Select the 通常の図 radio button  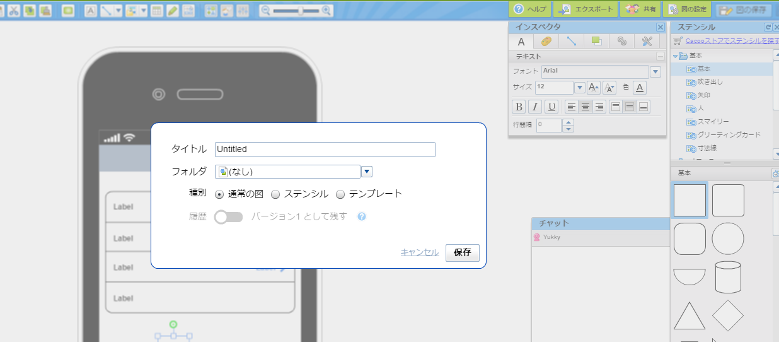click(x=219, y=194)
